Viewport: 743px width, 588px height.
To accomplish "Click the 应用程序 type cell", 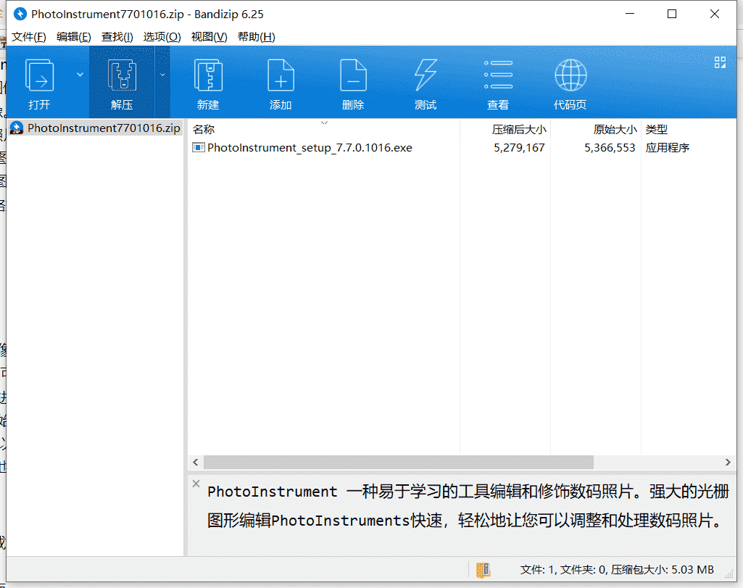I will tap(667, 148).
